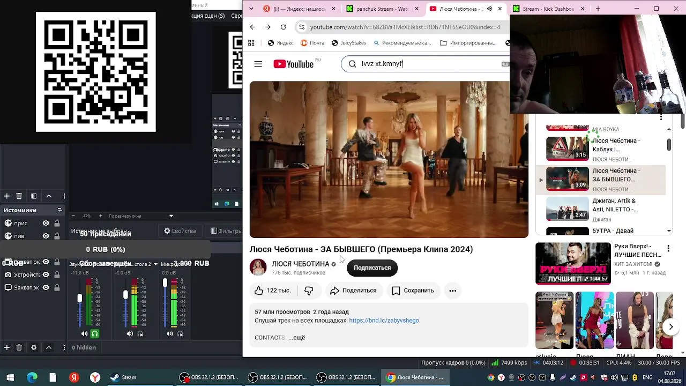
Task: Dislike the video with thumbs-down button
Action: point(309,291)
